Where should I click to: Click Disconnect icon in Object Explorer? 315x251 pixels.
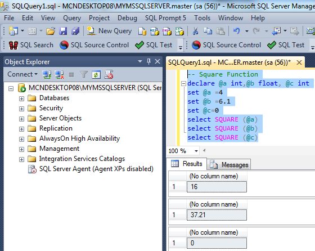point(59,74)
